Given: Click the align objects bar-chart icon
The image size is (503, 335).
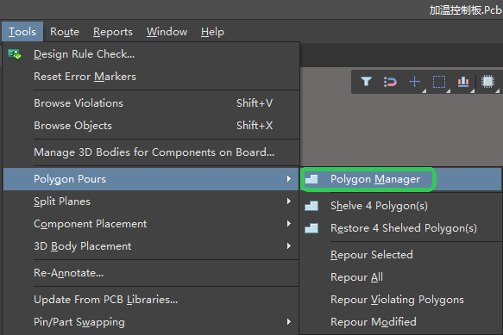Looking at the screenshot, I should pyautogui.click(x=463, y=82).
